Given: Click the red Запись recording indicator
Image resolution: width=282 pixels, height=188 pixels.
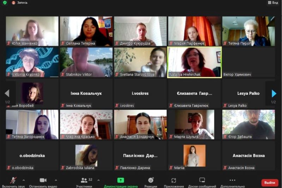Looking at the screenshot, I should tap(20, 3).
